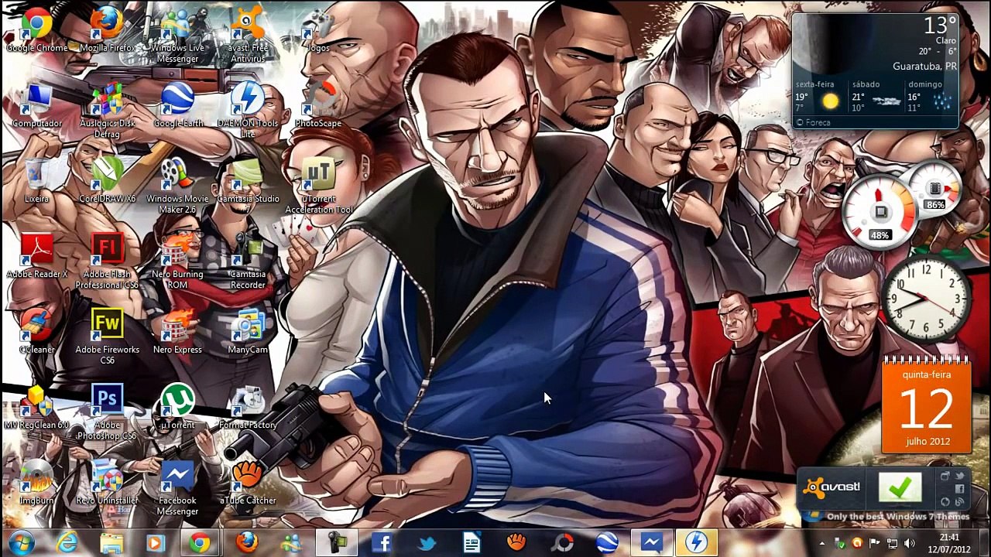Click the Facebook taskbar shortcut

point(382,543)
